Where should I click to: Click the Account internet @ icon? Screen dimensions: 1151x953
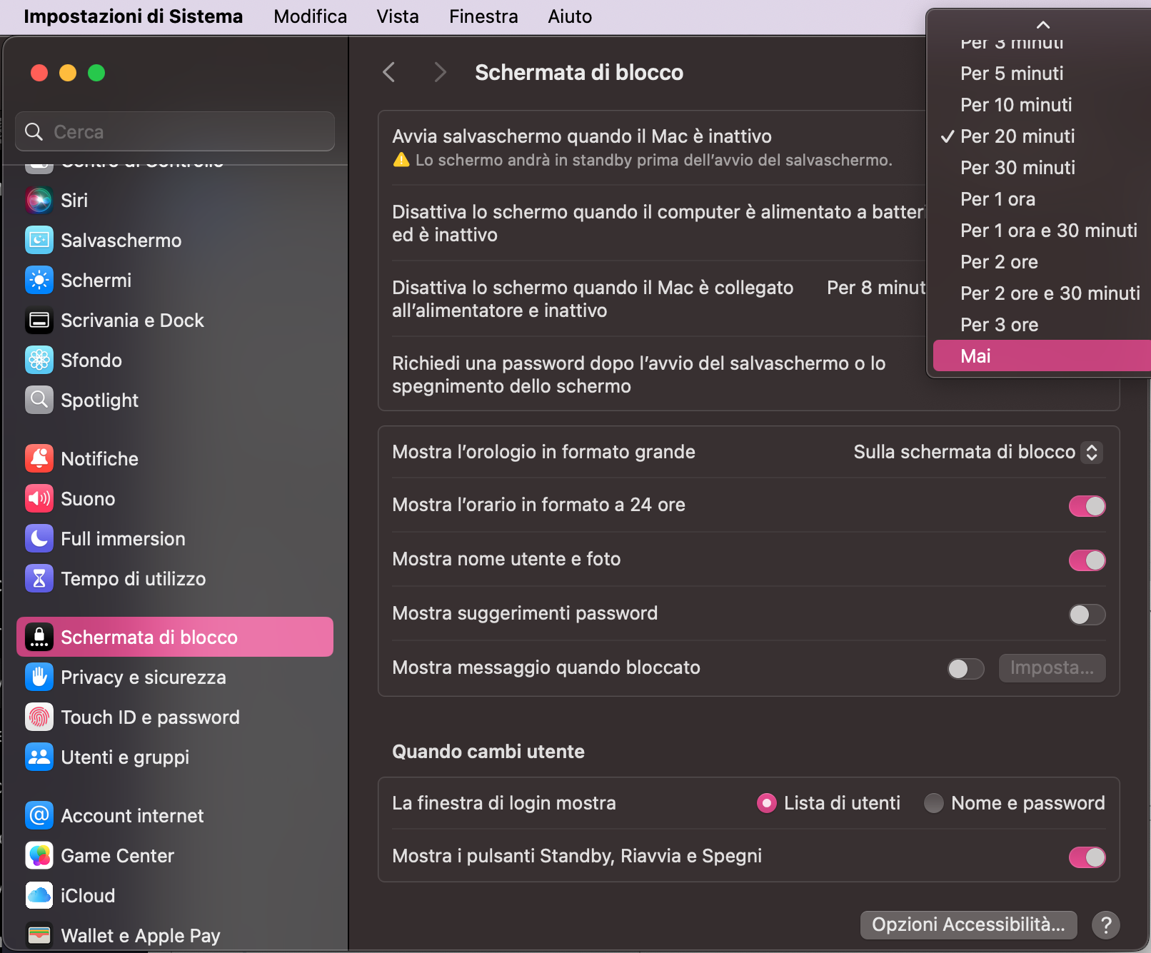39,816
